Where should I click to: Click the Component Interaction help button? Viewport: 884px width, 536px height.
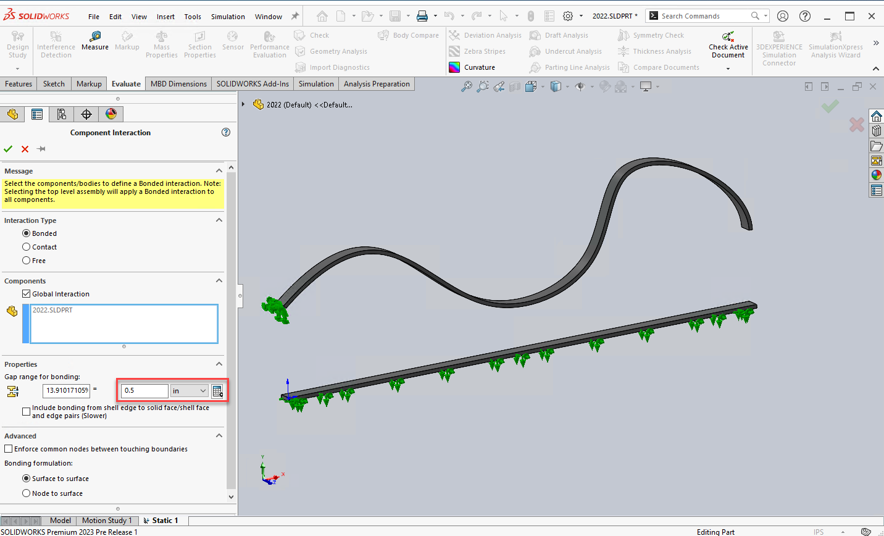pyautogui.click(x=225, y=132)
